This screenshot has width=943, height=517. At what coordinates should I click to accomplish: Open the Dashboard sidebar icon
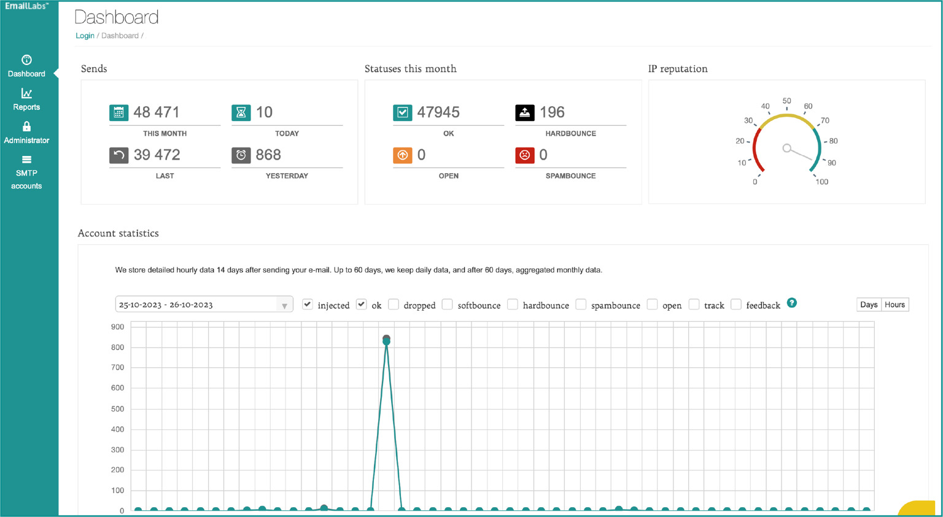click(26, 60)
